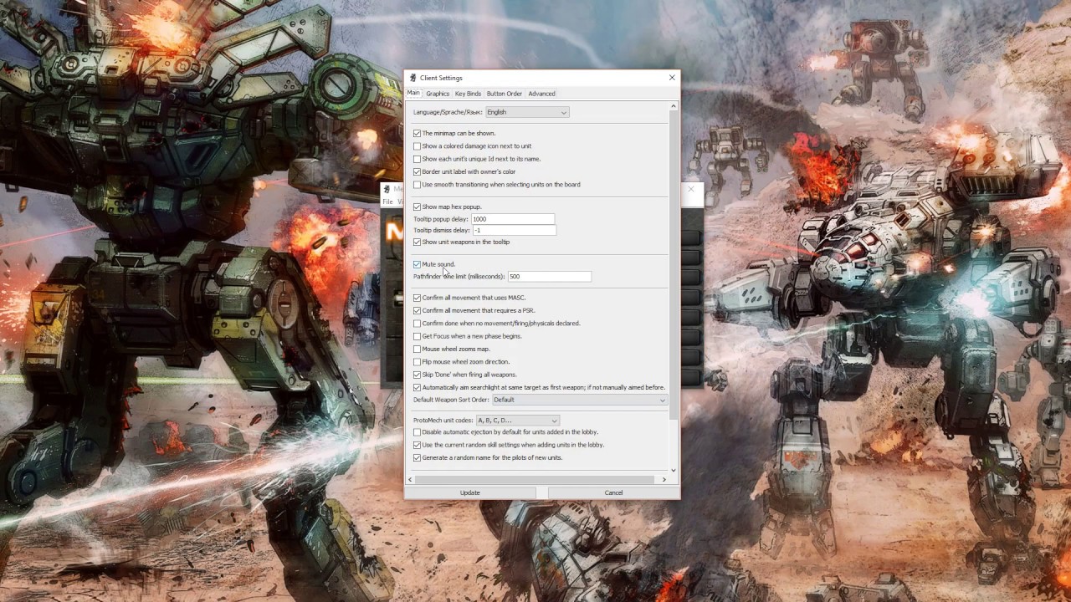Click the Tooltip popup delay field
The height and width of the screenshot is (602, 1071).
click(x=513, y=219)
